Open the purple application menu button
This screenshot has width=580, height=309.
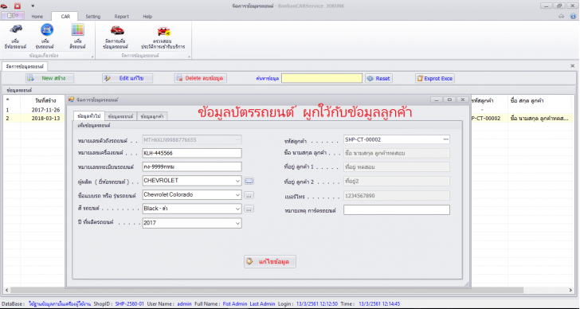(x=13, y=16)
